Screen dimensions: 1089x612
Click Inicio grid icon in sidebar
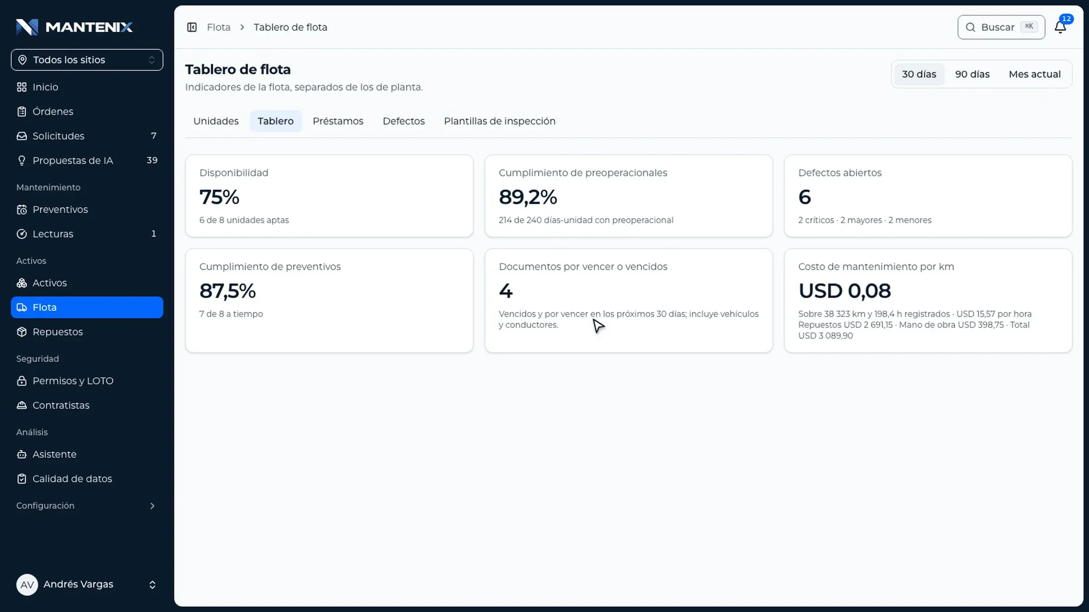click(22, 87)
